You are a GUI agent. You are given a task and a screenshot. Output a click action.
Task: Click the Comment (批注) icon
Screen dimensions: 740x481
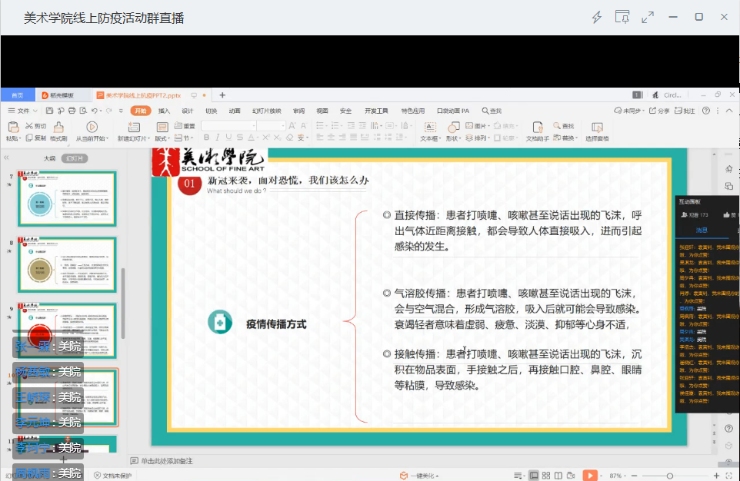(678, 111)
